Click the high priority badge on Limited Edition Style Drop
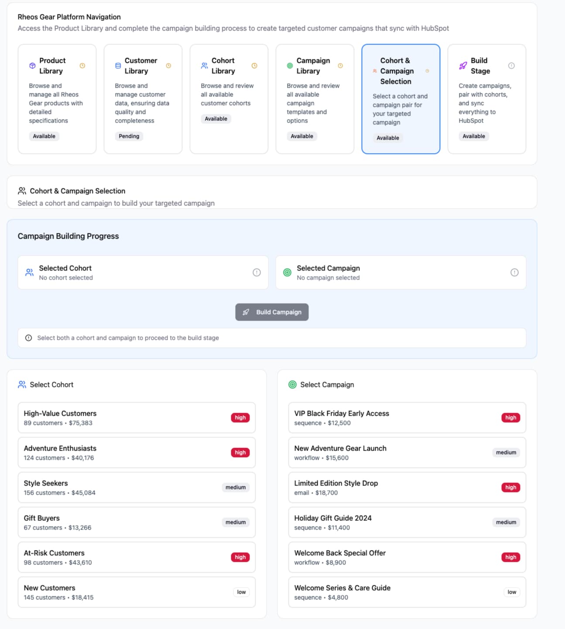 coord(510,487)
